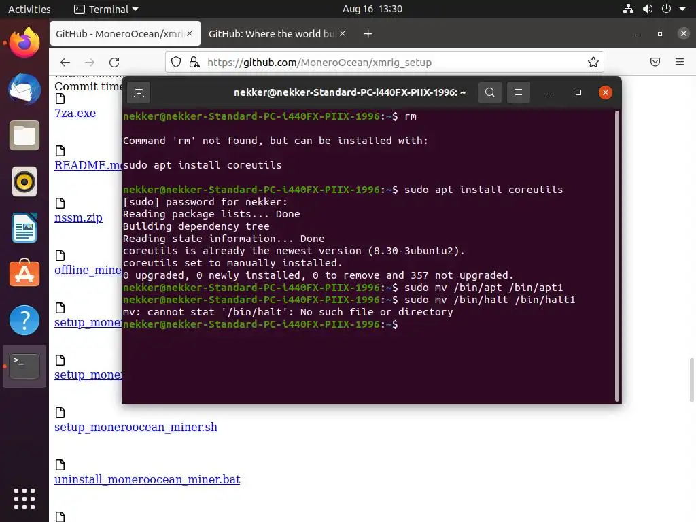Open the README.md file link

click(88, 166)
